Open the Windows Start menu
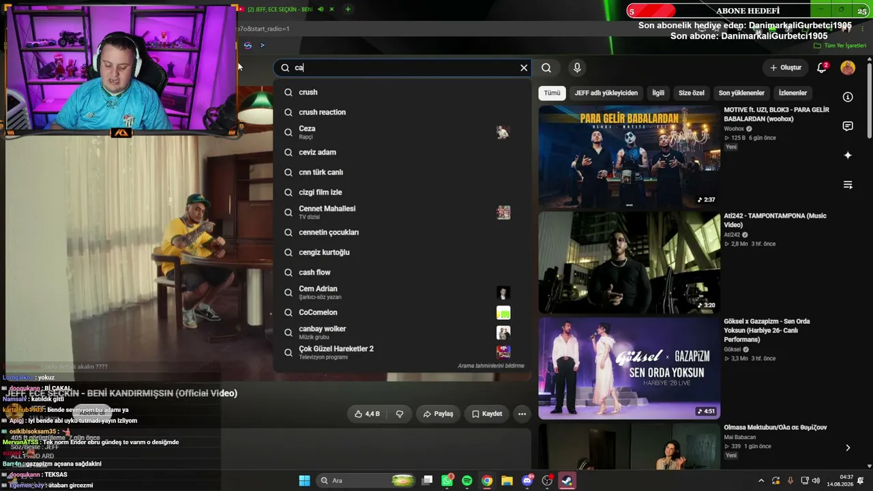Viewport: 873px width, 491px height. tap(304, 481)
